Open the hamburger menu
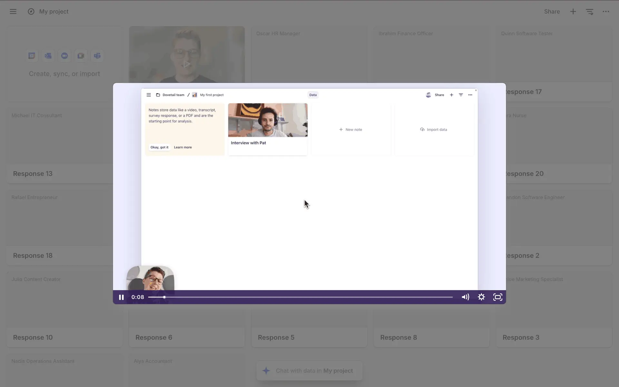The image size is (619, 387). tap(13, 12)
